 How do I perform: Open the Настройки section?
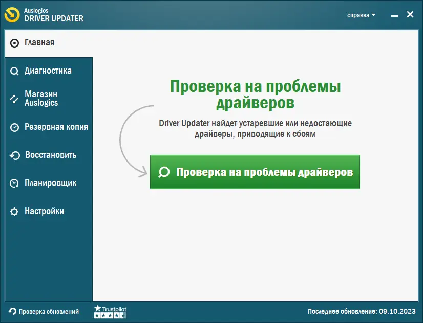coord(49,211)
